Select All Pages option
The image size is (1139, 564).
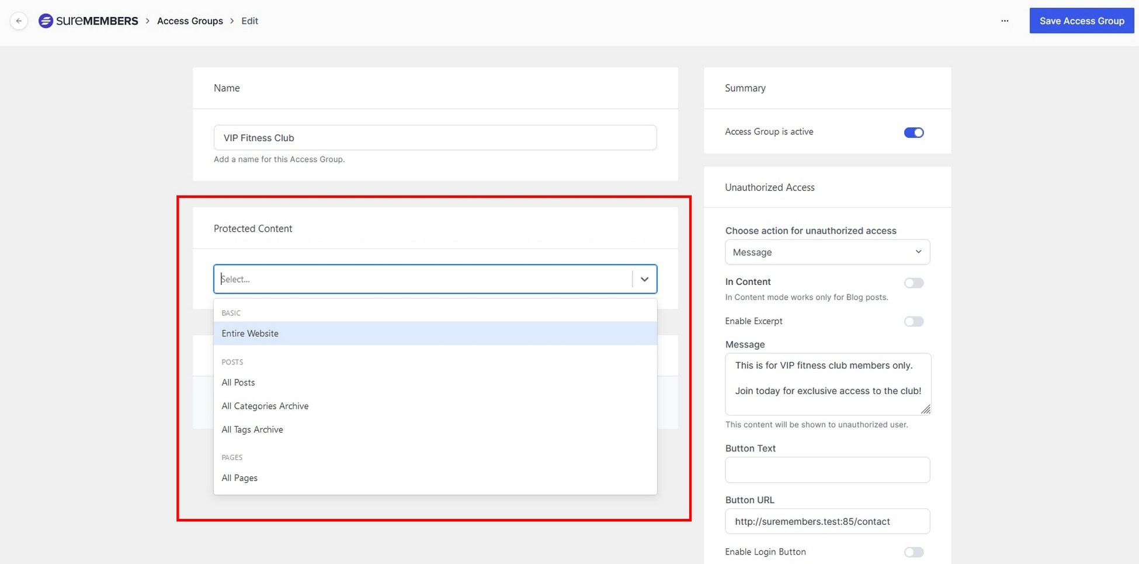point(435,478)
